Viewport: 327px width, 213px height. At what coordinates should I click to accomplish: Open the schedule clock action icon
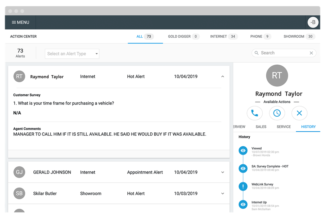(x=277, y=113)
